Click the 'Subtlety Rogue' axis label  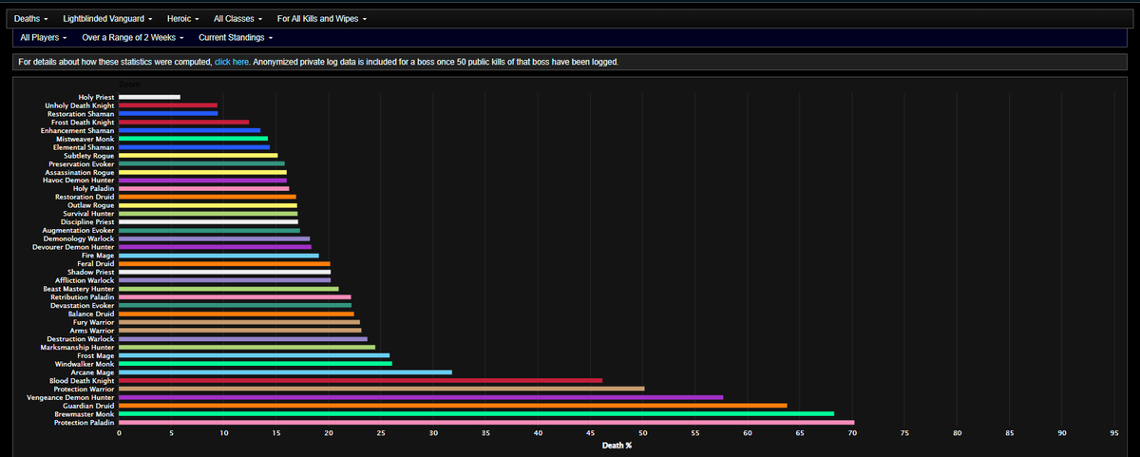89,155
